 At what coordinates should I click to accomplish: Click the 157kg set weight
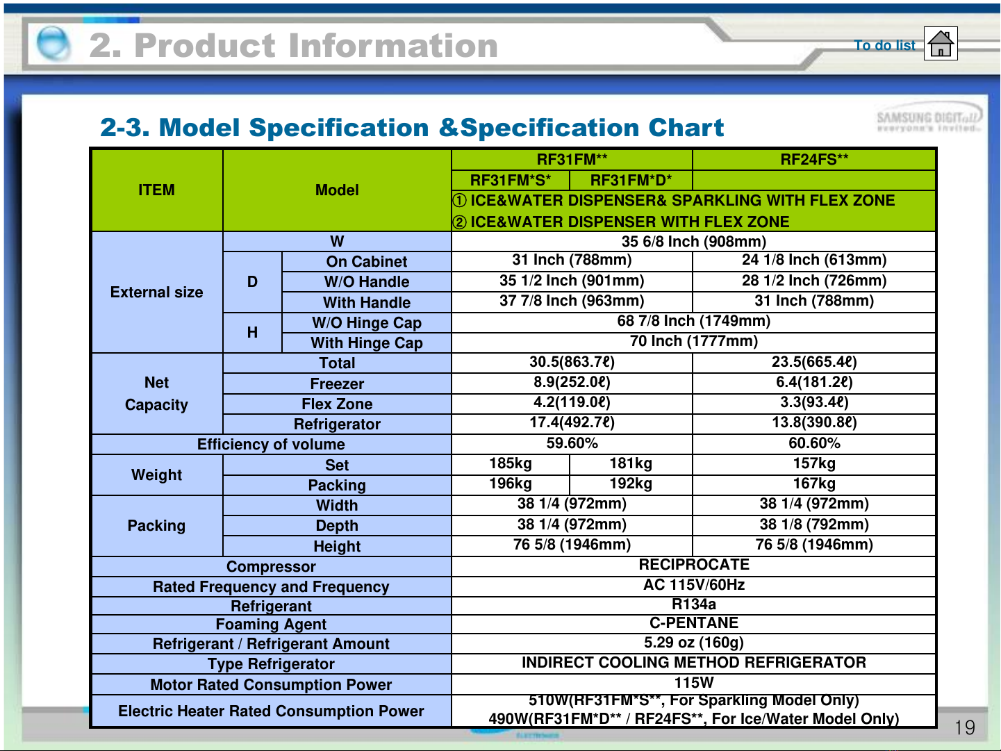click(x=814, y=463)
